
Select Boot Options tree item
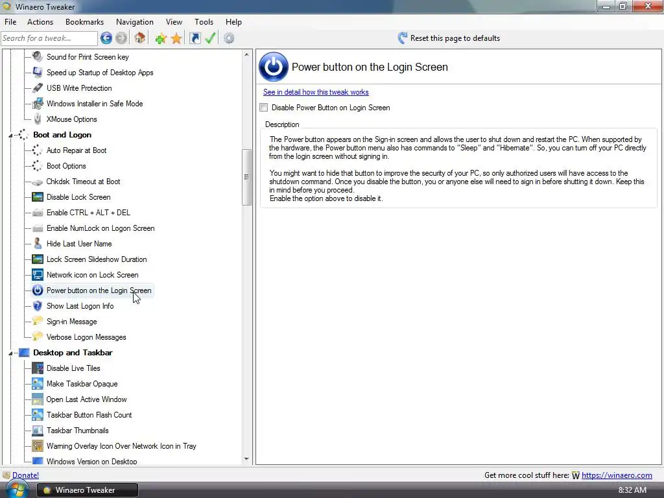coord(66,166)
